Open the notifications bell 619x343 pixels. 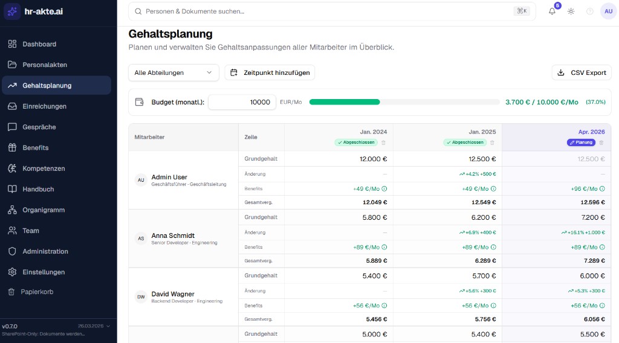[552, 11]
